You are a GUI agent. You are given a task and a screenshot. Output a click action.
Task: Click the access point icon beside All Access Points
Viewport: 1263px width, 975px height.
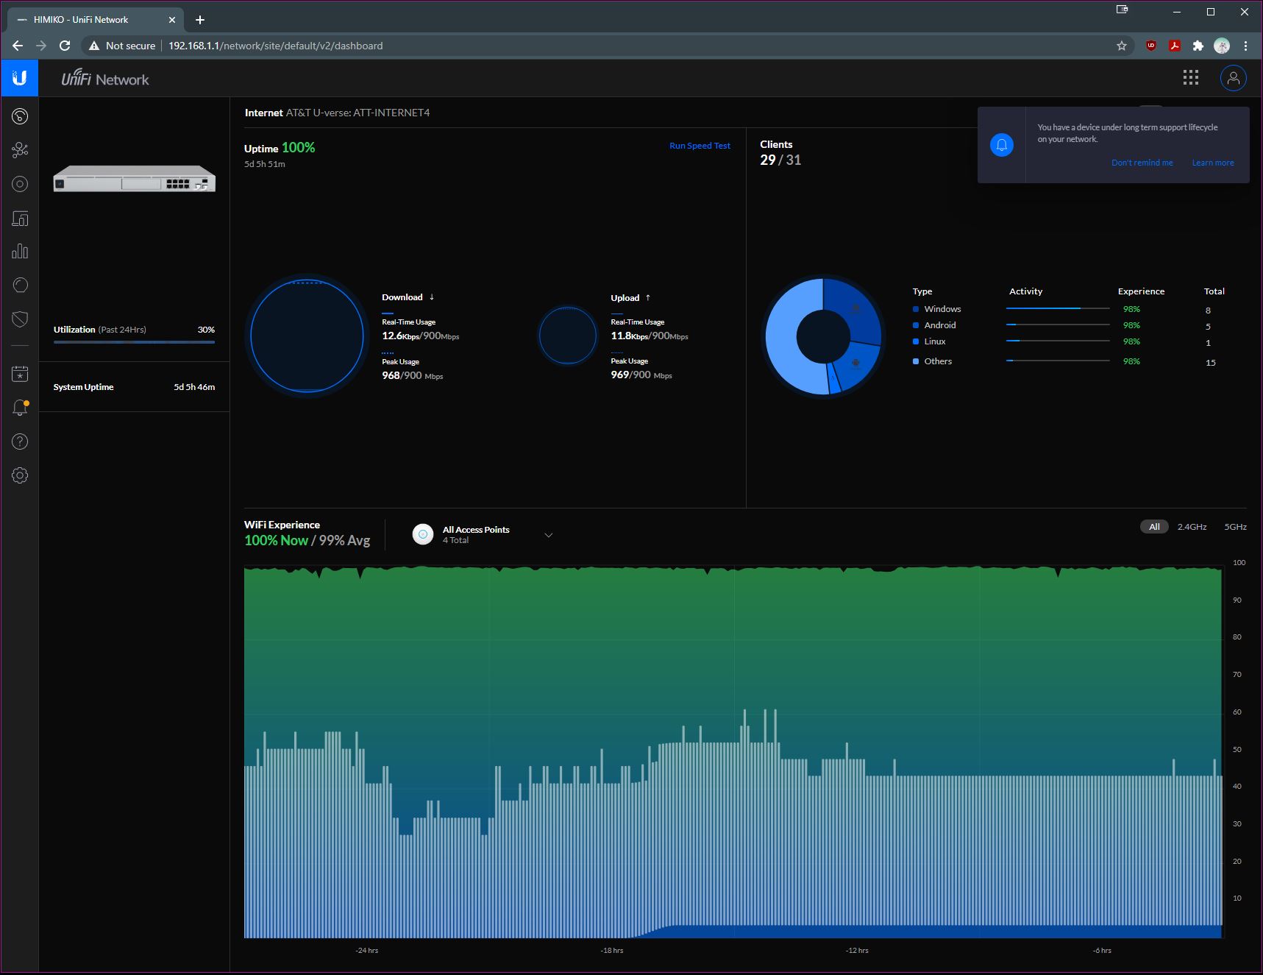[x=423, y=534]
